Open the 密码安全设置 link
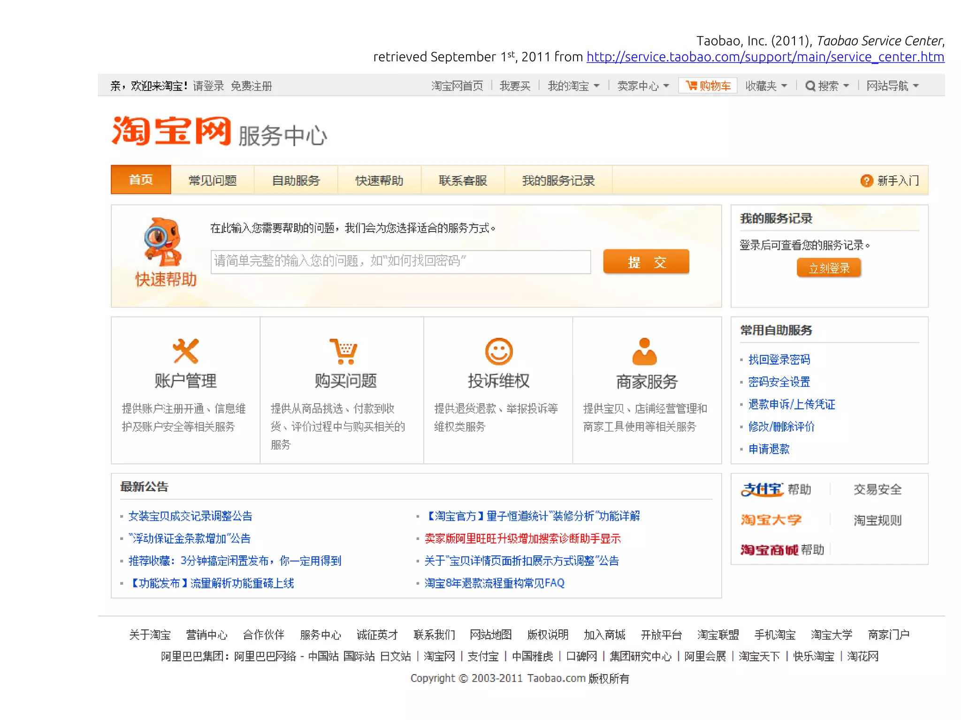Screen dimensions: 961x720 (779, 382)
